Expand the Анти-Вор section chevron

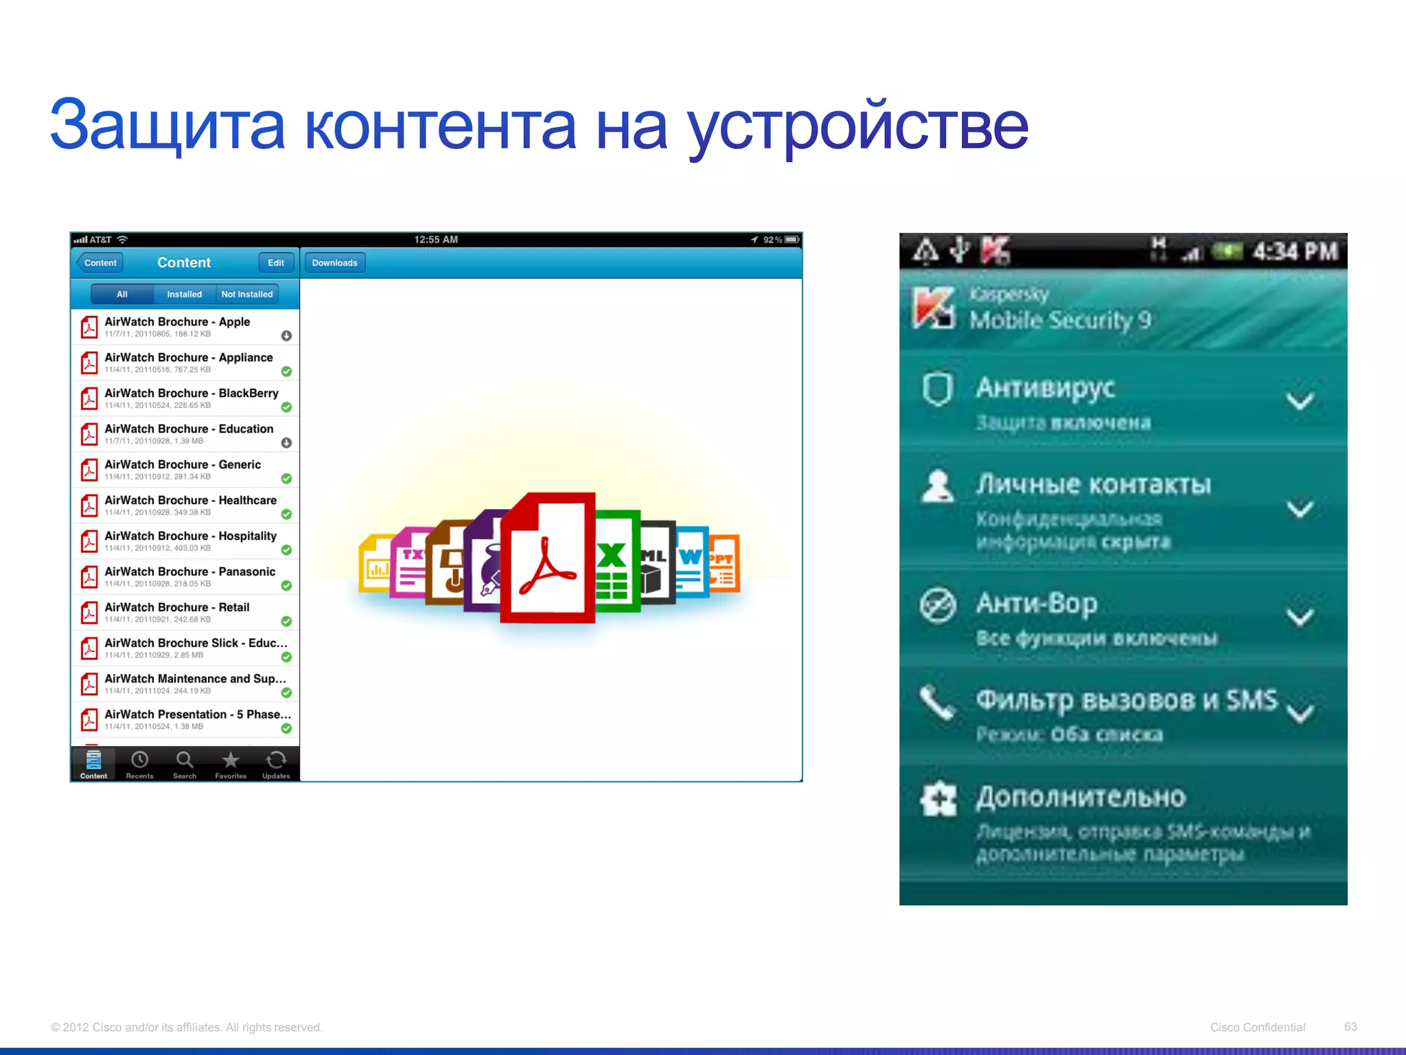[1300, 617]
